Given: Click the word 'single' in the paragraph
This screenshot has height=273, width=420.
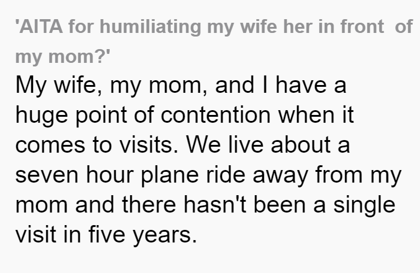Looking at the screenshot, I should pyautogui.click(x=364, y=206).
